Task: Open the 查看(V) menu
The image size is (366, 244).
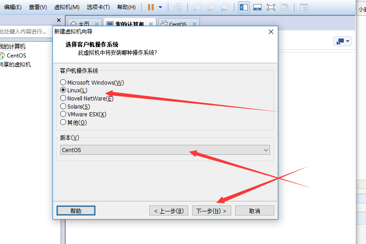Action: (x=38, y=7)
